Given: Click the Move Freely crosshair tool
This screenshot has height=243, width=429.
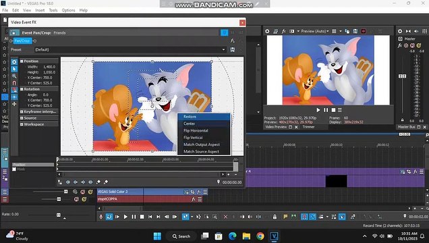Looking at the screenshot, I should coord(14,104).
